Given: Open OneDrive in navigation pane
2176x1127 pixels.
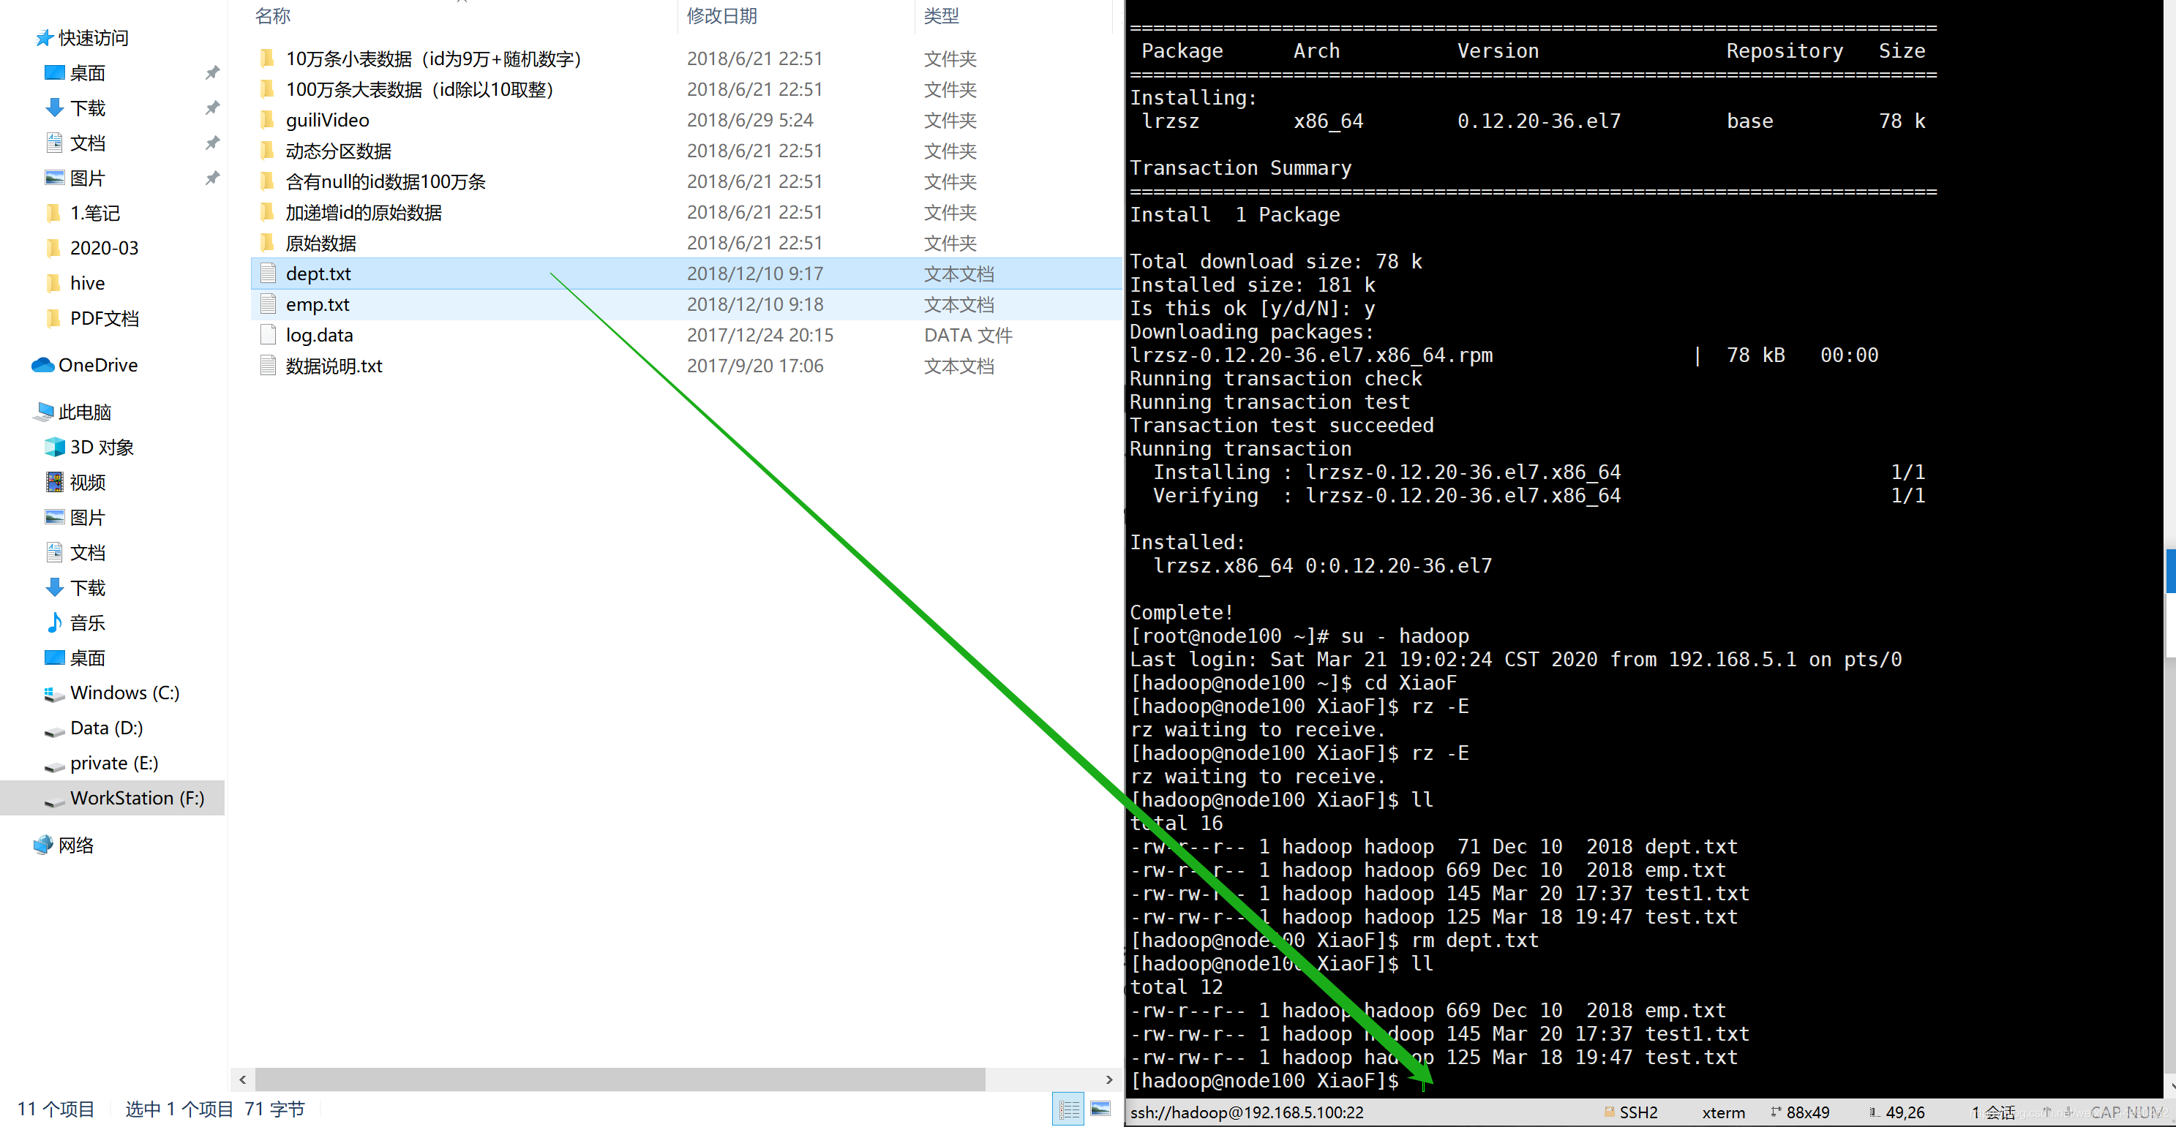Looking at the screenshot, I should pos(97,365).
